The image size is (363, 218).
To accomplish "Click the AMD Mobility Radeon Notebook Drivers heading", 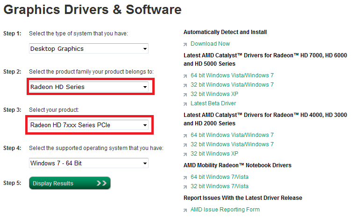I will click(x=237, y=165).
